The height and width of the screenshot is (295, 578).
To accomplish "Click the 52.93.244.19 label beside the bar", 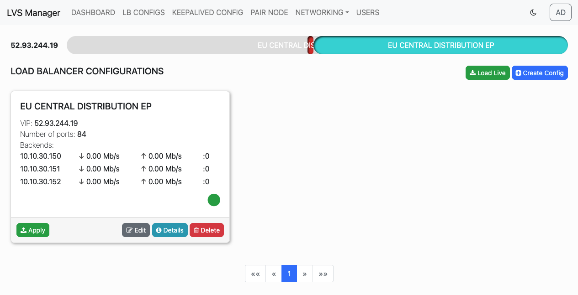I will coord(34,45).
